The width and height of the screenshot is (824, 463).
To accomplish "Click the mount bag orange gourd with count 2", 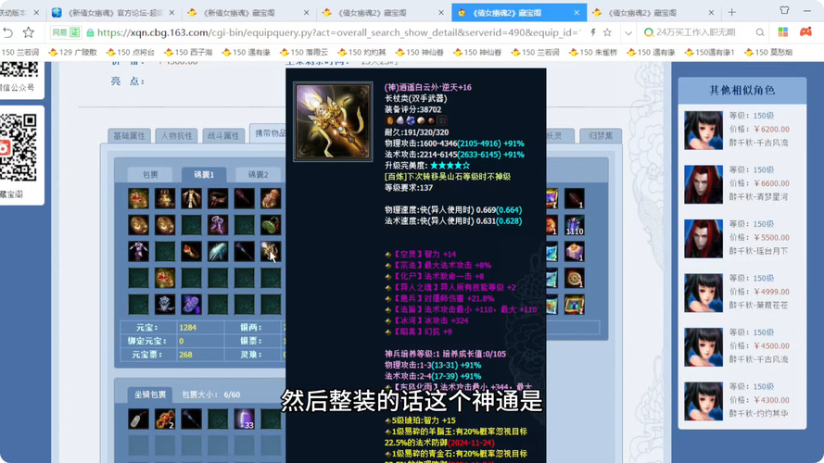I will (165, 419).
